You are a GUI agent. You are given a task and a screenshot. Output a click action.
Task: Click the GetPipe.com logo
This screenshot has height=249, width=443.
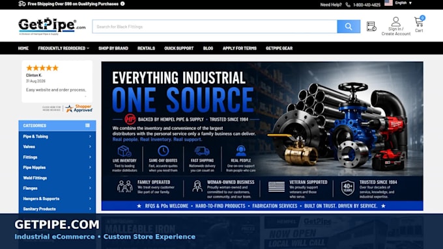(x=51, y=26)
